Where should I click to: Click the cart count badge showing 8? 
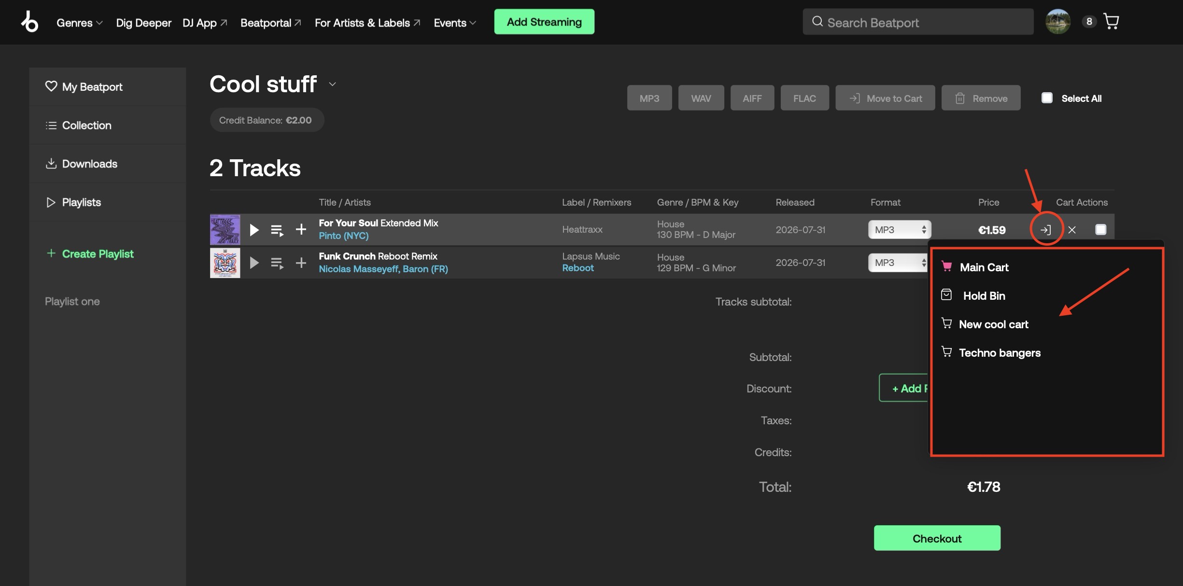1089,22
